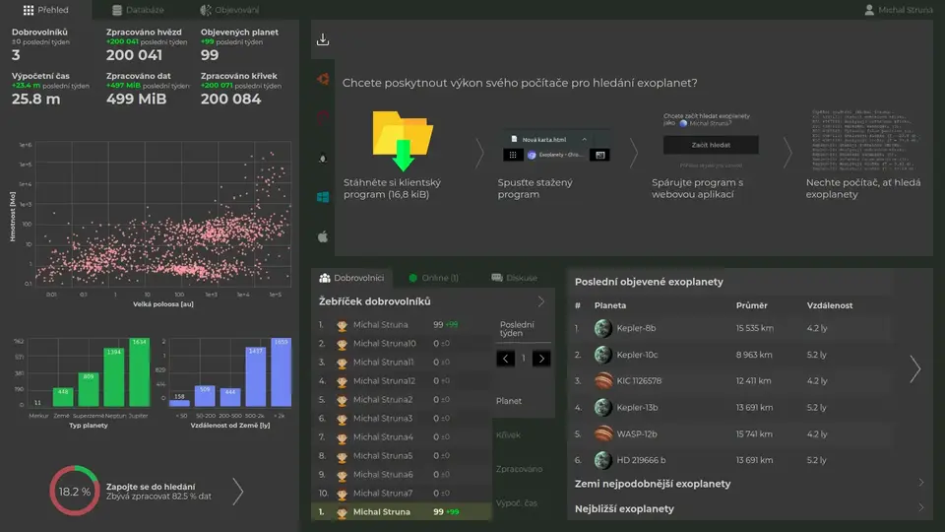The height and width of the screenshot is (532, 945).
Task: Click the KIC 1126578 planet image
Action: [602, 380]
